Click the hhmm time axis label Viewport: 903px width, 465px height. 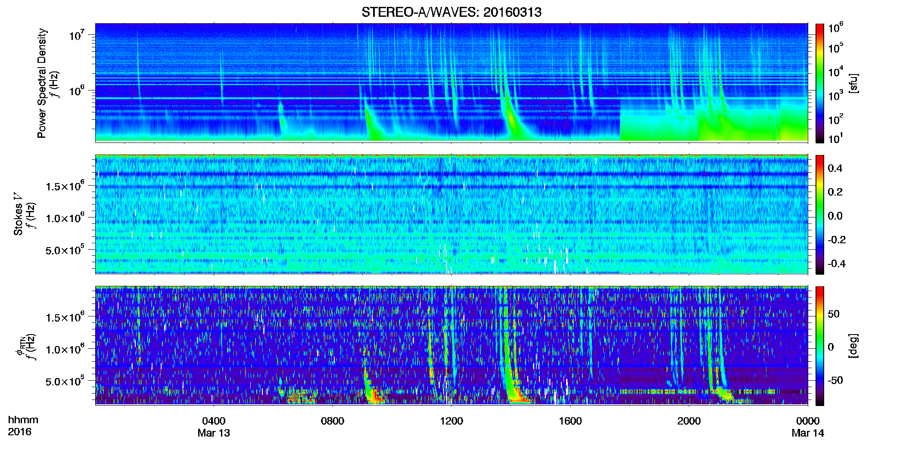(23, 420)
